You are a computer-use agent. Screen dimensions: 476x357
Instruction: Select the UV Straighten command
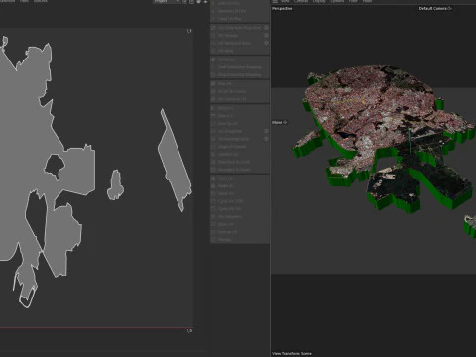click(x=230, y=131)
